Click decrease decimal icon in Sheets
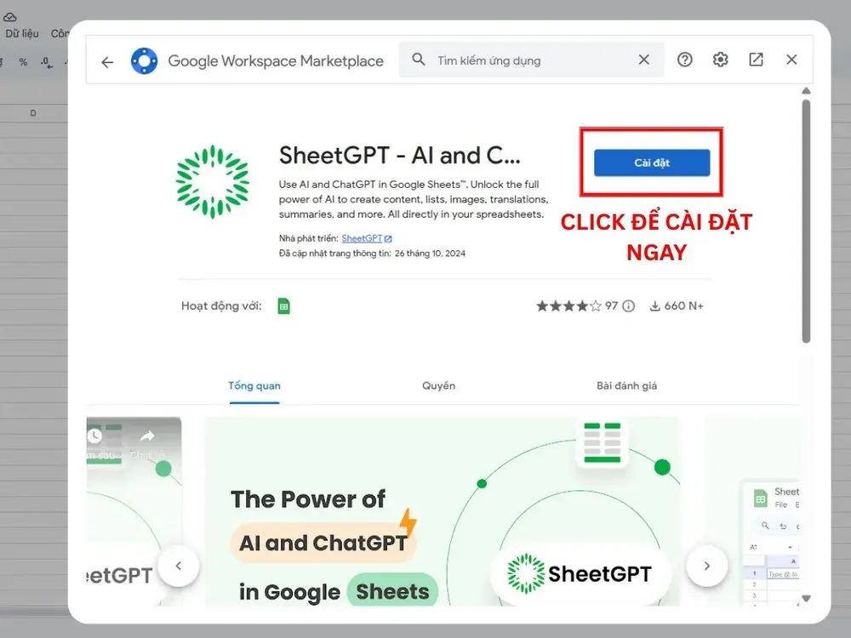The height and width of the screenshot is (638, 851). 47,62
